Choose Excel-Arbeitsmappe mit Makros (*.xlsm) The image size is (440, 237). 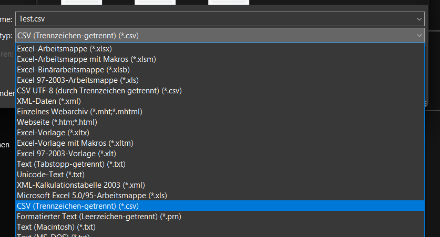click(87, 59)
